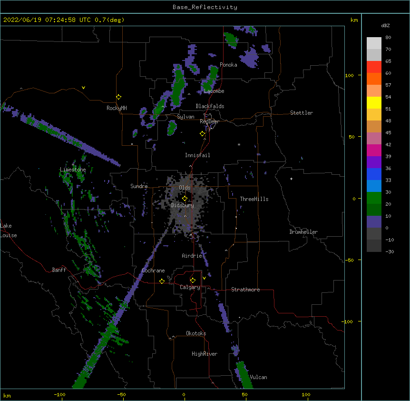The image size is (410, 401).
Task: Click the Cochrane town label
Action: click(153, 271)
